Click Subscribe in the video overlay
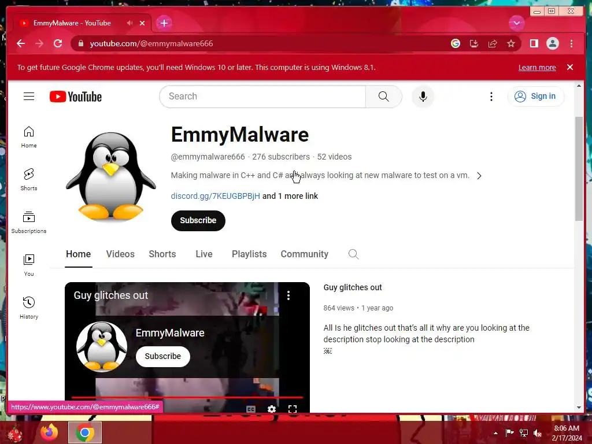The image size is (592, 444). [162, 356]
